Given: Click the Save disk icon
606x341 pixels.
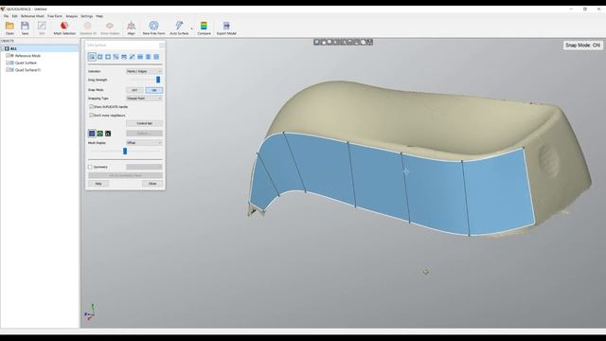Looking at the screenshot, I should coord(26,26).
